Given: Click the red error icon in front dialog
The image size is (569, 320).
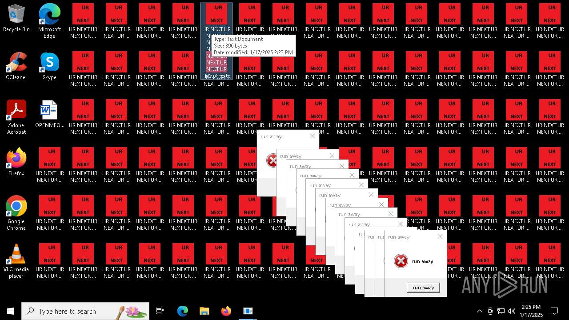Looking at the screenshot, I should (401, 261).
